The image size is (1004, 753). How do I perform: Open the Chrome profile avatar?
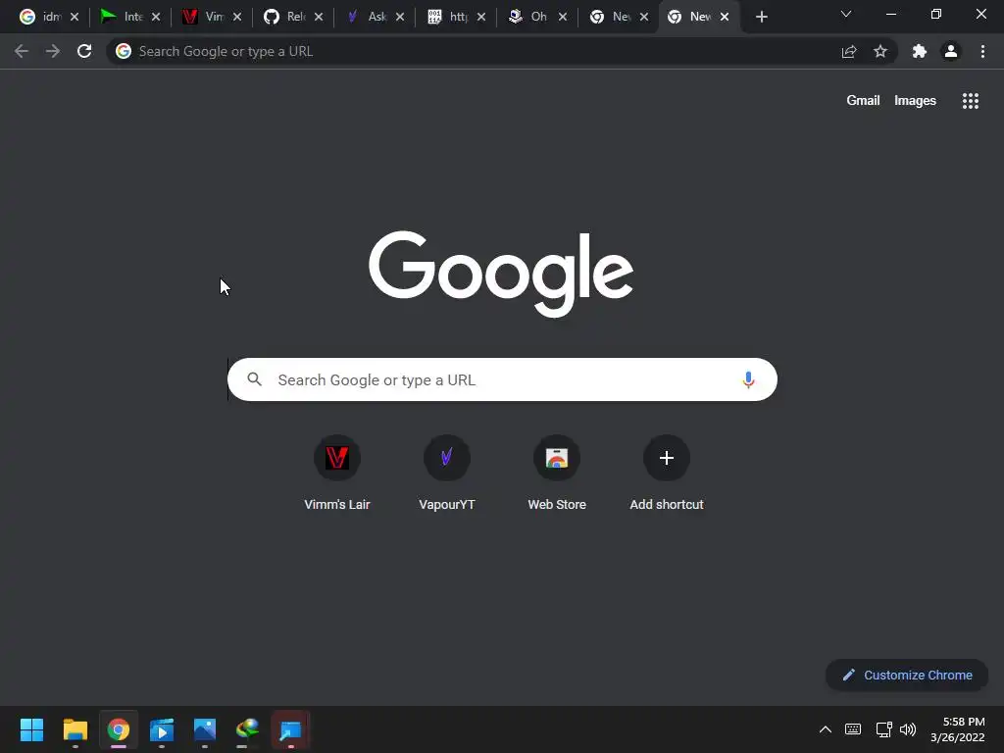point(951,51)
